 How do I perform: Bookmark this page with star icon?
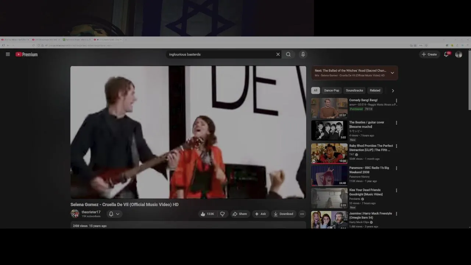(x=426, y=45)
